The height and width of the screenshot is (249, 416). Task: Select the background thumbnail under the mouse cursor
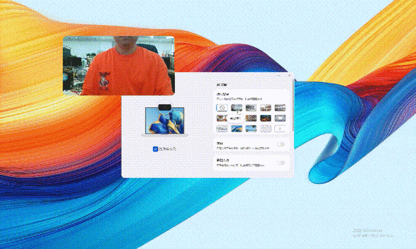(x=237, y=108)
